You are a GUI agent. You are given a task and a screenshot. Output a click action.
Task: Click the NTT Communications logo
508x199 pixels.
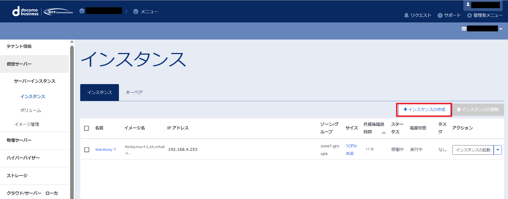58,12
